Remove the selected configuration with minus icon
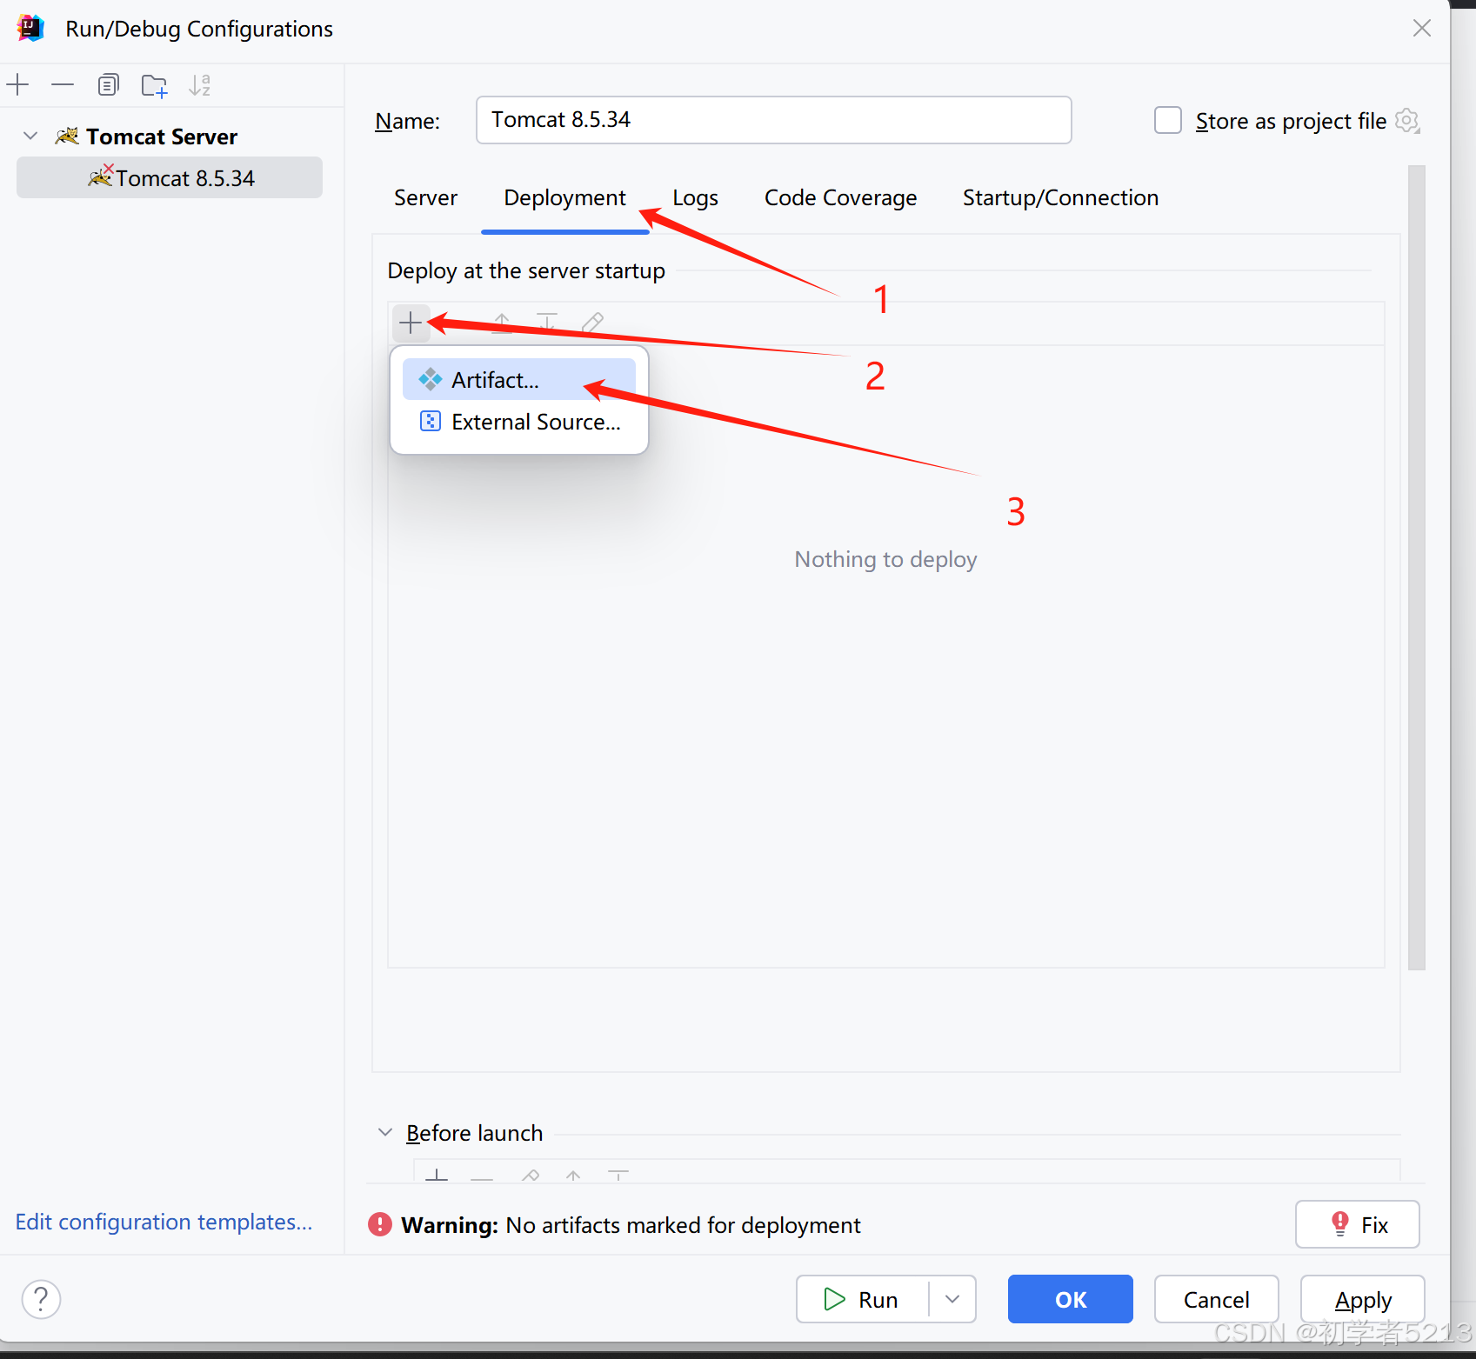 point(63,85)
